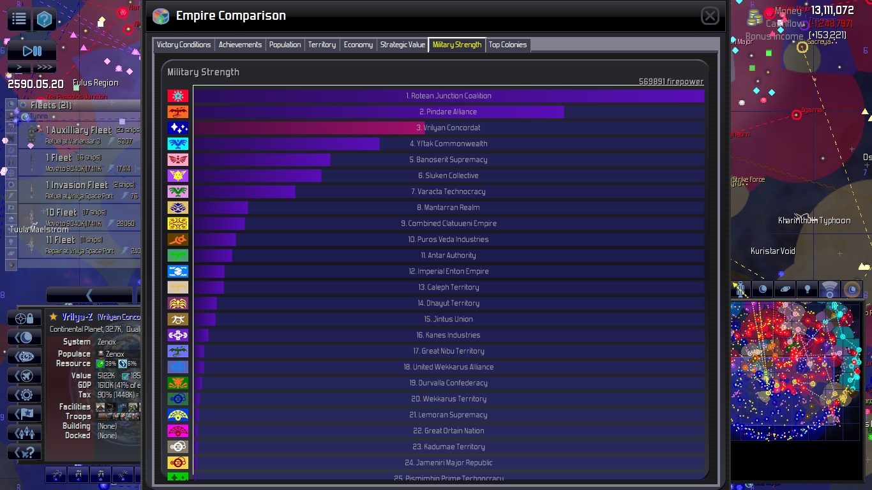Toggle the ringed planet button above minimap
872x490 pixels.
[x=785, y=289]
